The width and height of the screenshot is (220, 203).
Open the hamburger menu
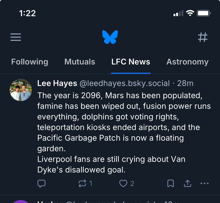(x=16, y=37)
